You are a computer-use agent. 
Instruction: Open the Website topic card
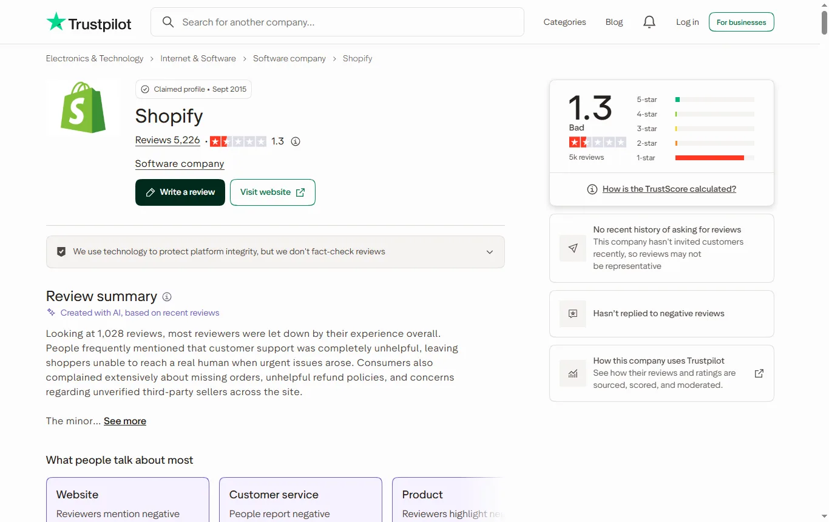point(127,500)
